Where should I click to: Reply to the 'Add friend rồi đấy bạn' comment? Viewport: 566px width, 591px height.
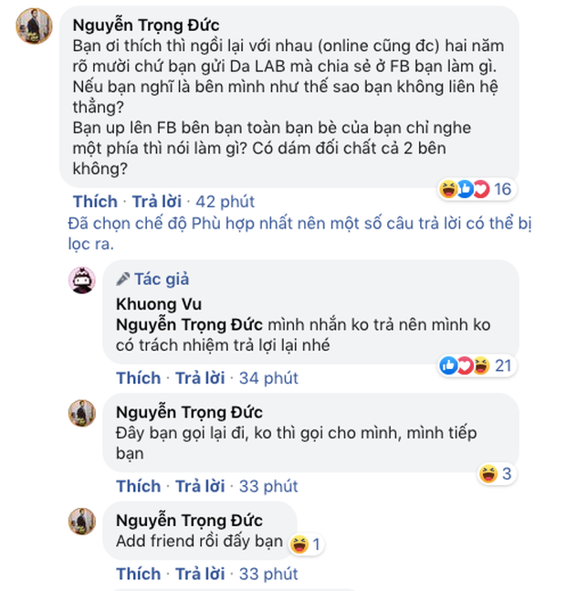[199, 574]
